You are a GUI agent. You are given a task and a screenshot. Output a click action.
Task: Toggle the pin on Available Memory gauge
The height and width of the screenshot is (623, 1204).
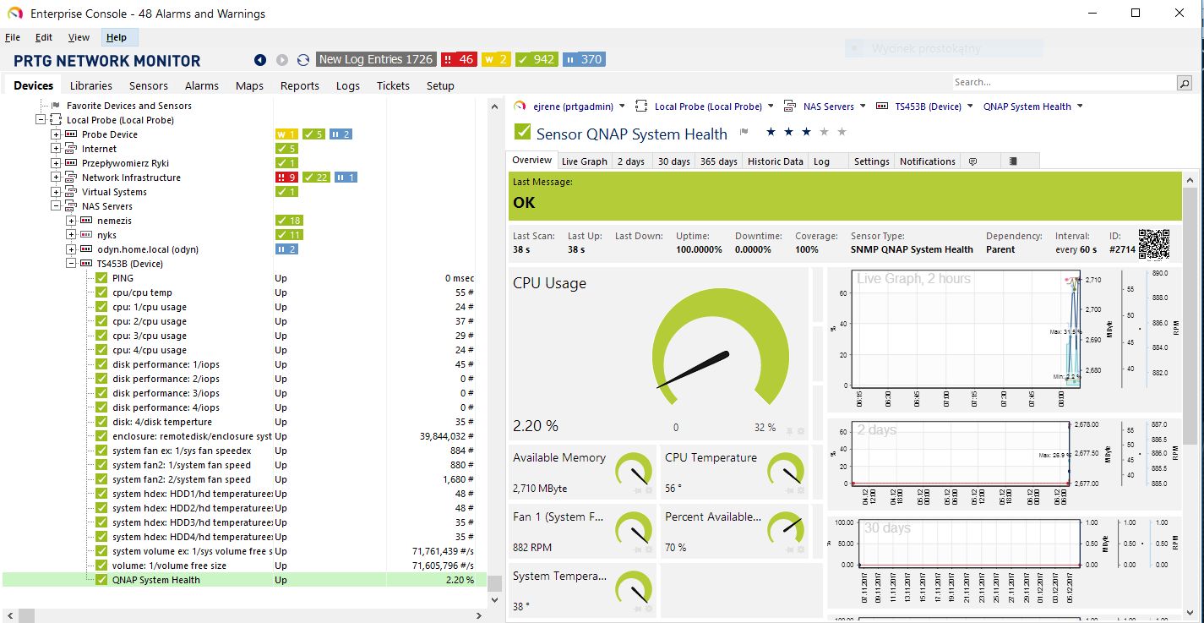(638, 490)
